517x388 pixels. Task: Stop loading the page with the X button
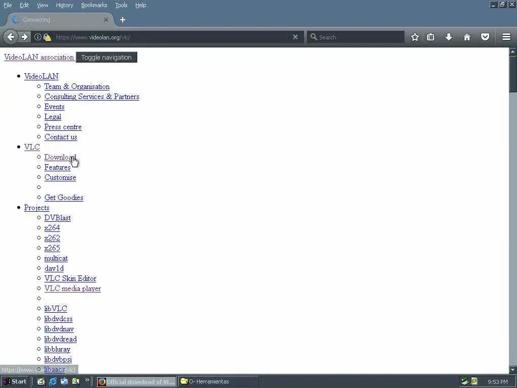click(295, 37)
